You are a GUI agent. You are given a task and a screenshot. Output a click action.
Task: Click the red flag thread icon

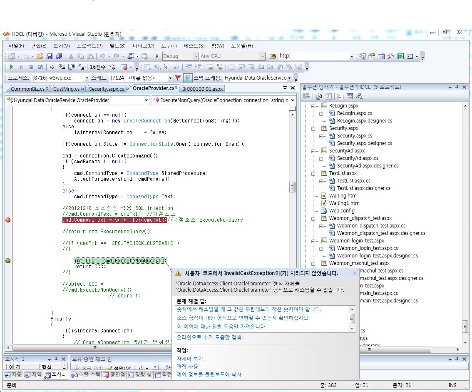pos(178,78)
